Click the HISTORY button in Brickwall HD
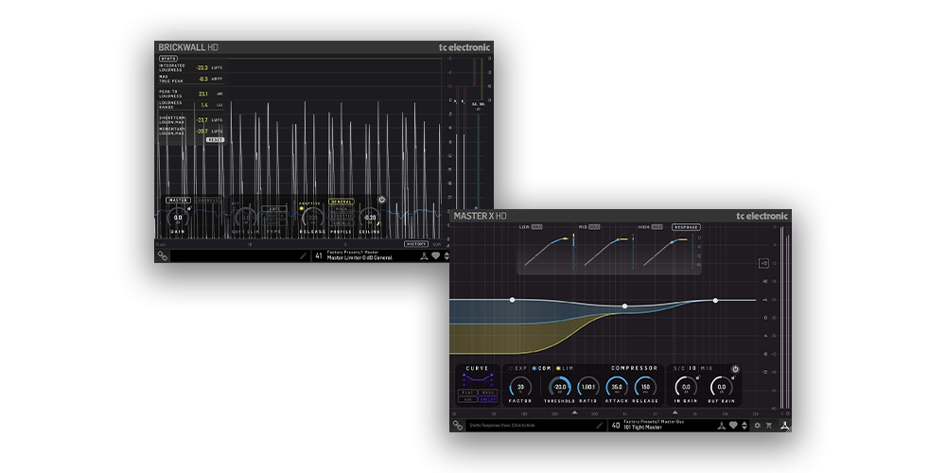Screen dimensions: 946x473 tap(417, 243)
